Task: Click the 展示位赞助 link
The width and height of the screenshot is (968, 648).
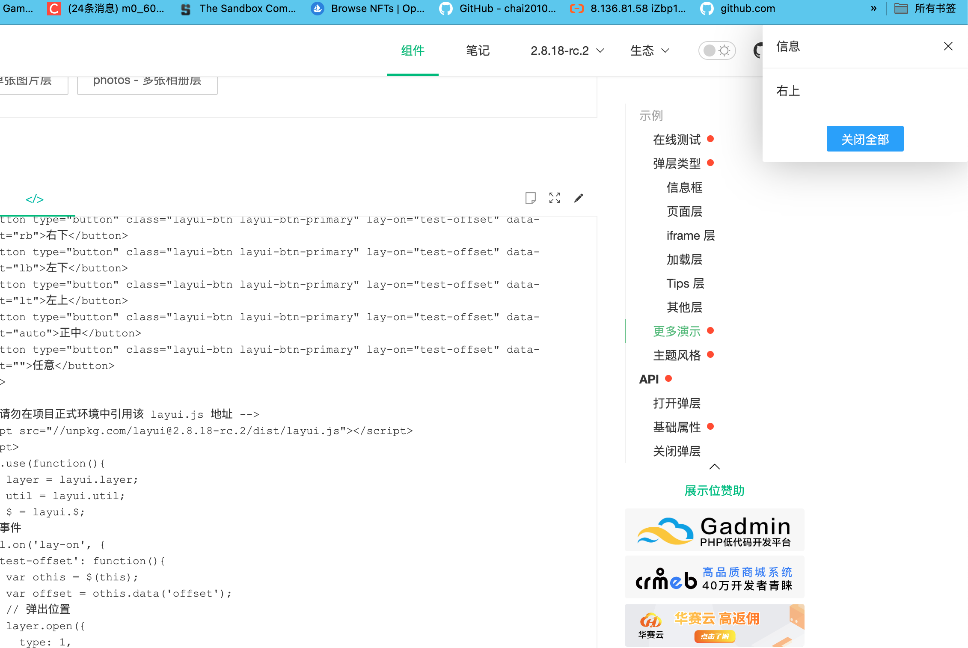Action: [x=714, y=490]
